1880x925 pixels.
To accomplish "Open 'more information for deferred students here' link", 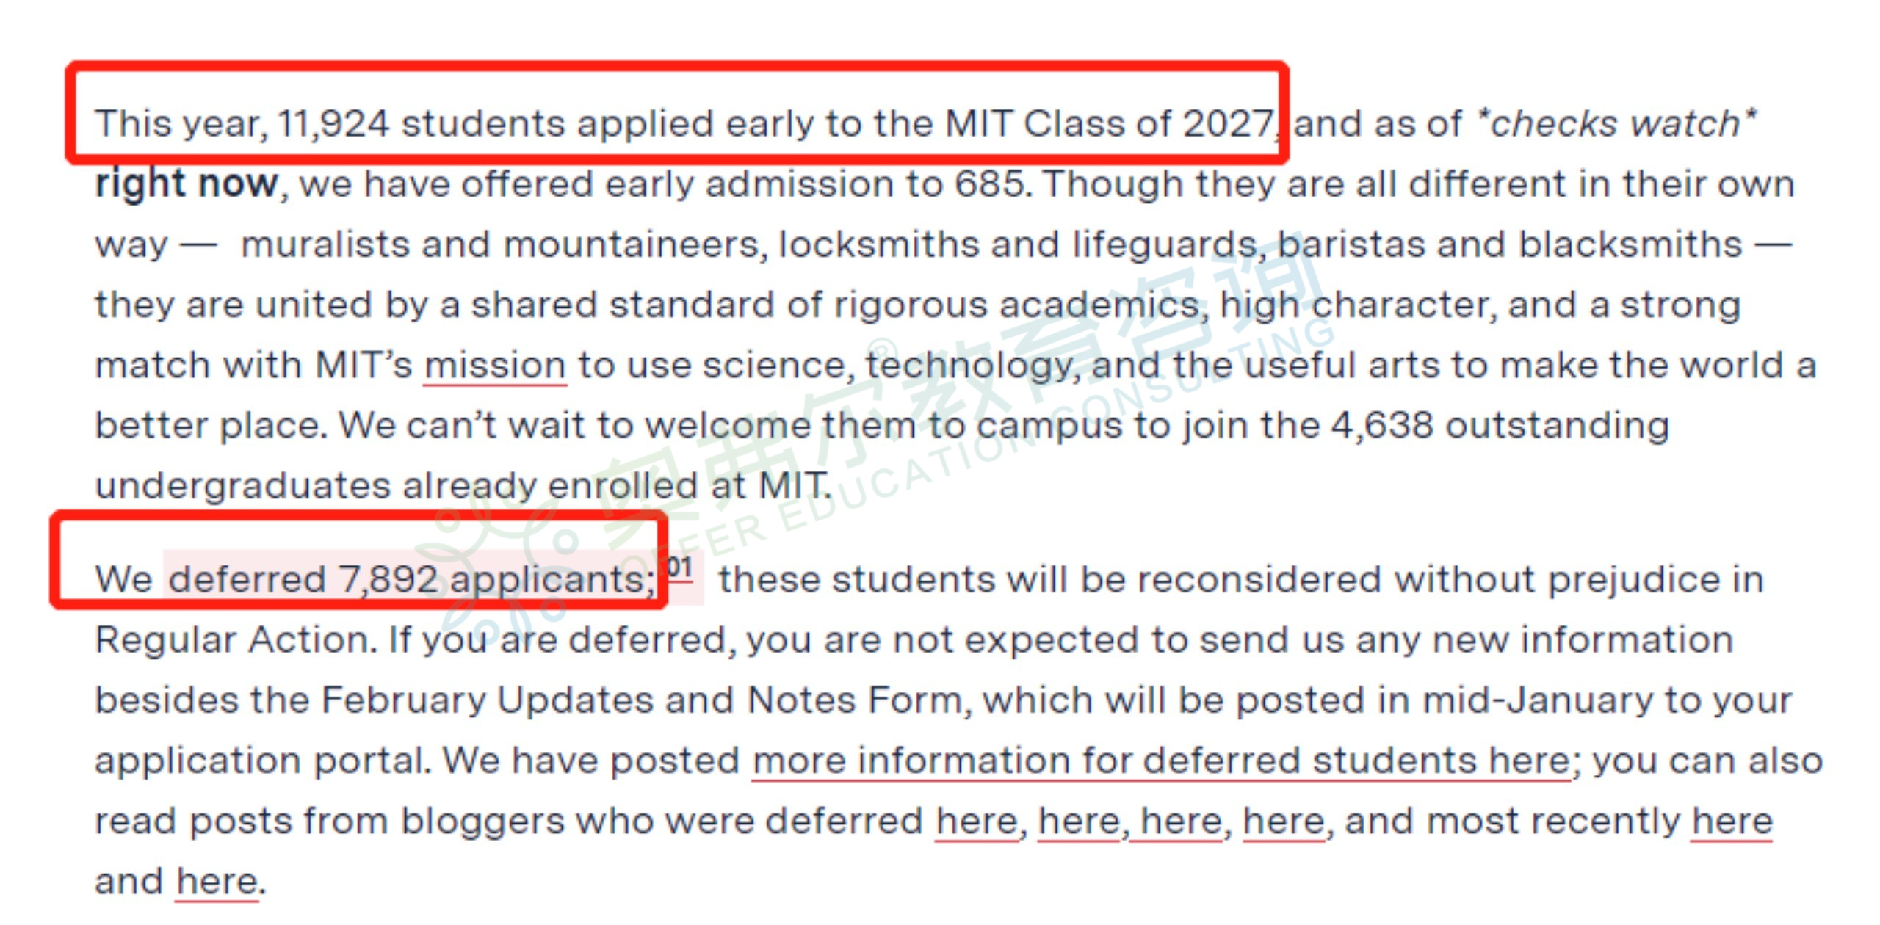I will (1161, 760).
